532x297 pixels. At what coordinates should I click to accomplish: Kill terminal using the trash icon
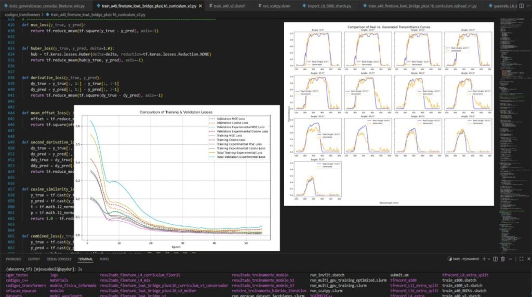click(x=503, y=259)
